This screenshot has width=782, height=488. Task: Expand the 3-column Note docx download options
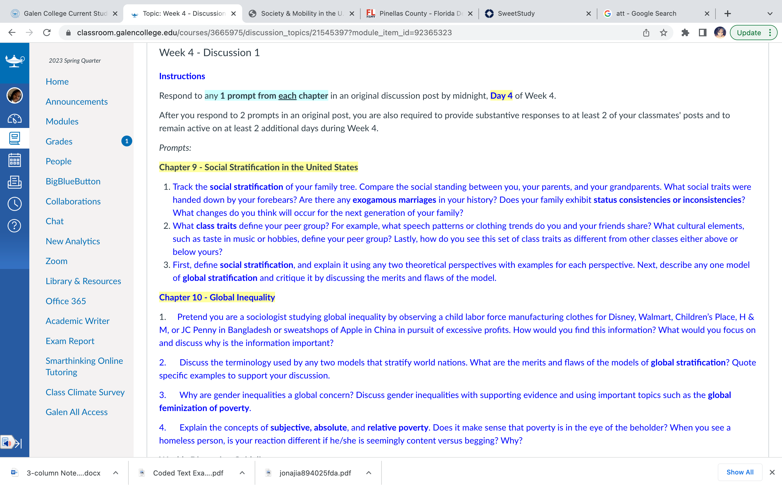116,473
